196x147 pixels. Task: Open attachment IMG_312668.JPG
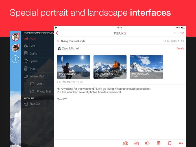[x=110, y=67]
